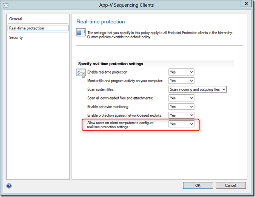Click the Enable behavior monitoring label
255x197 pixels.
click(x=108, y=107)
